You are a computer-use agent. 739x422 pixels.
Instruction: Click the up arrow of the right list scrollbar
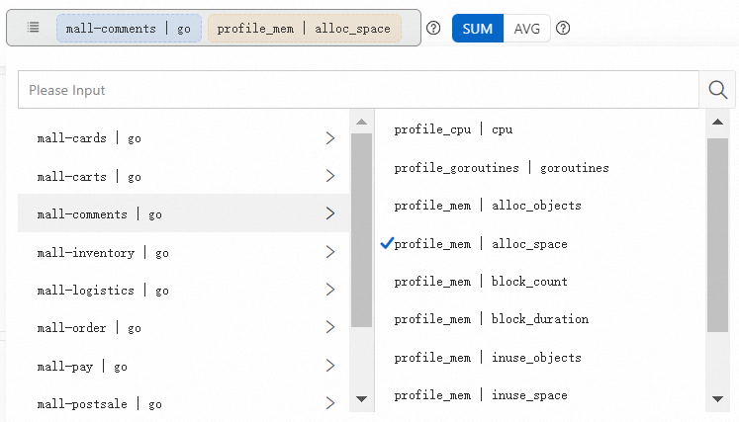click(717, 122)
